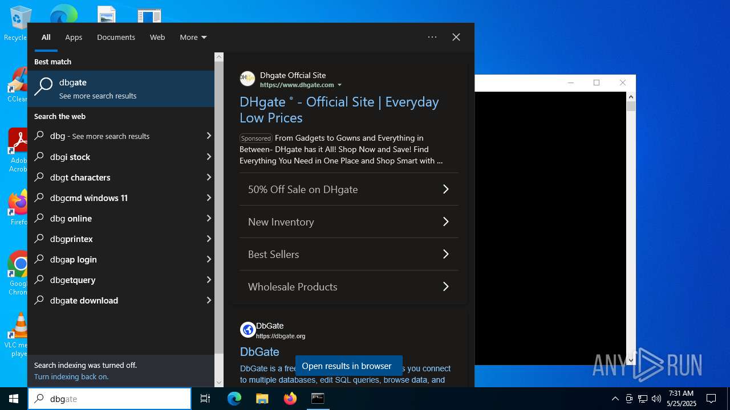Click the suggestions list scrollbar down arrow

point(219,383)
